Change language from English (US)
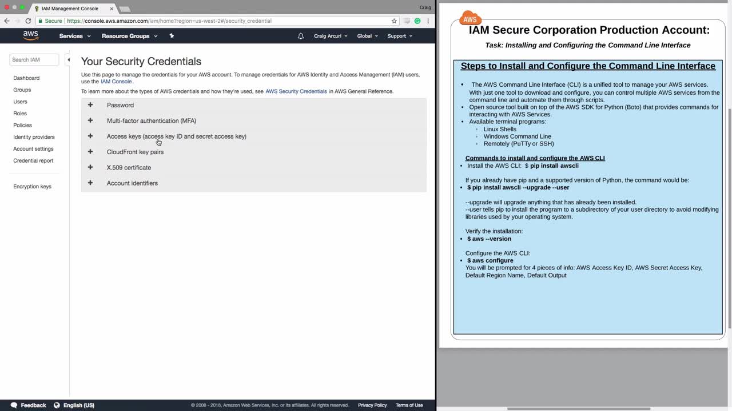The height and width of the screenshot is (411, 732). click(74, 405)
